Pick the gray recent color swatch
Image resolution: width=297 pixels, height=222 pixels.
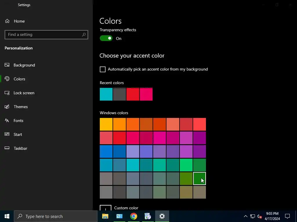point(119,94)
